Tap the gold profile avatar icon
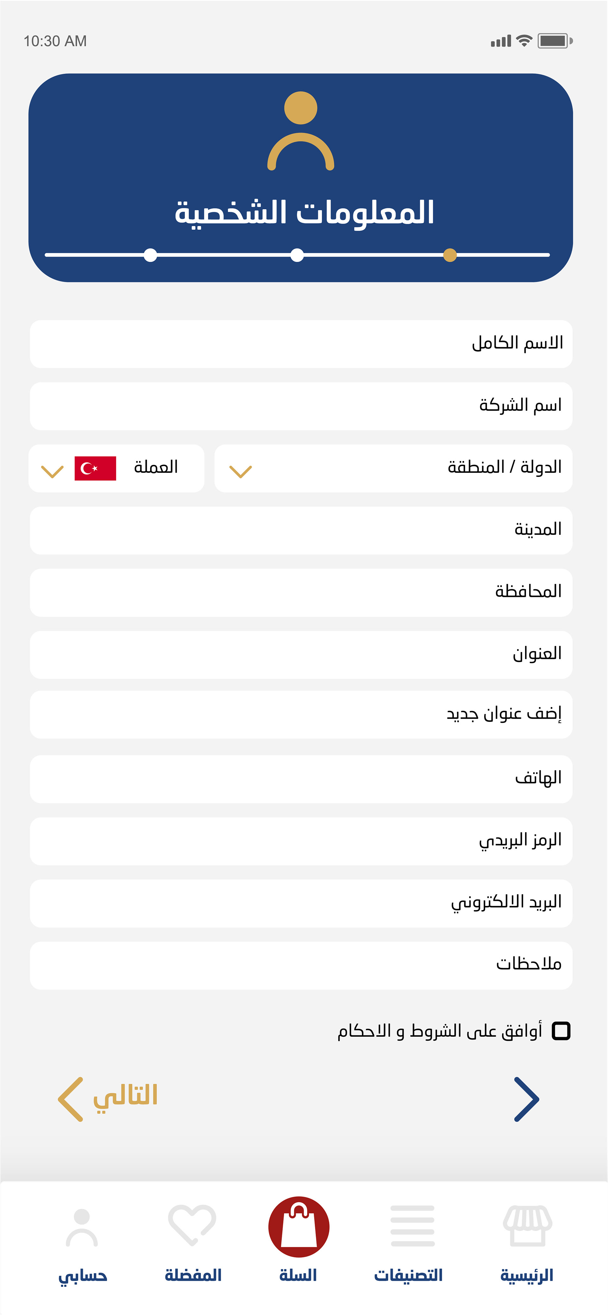This screenshot has height=1315, width=608. (x=301, y=131)
